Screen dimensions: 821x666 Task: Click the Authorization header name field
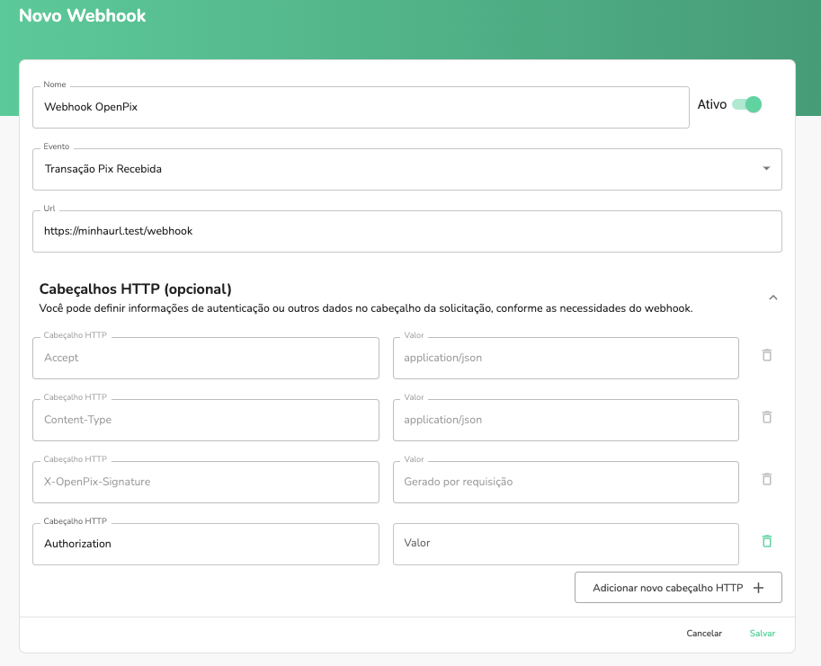coord(205,544)
